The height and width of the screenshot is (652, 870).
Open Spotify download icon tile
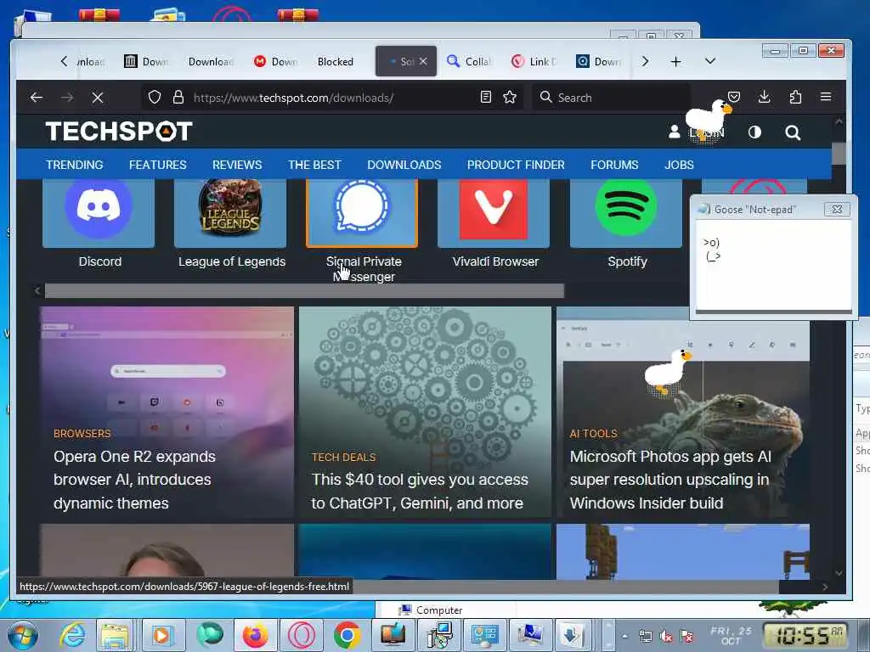point(626,213)
